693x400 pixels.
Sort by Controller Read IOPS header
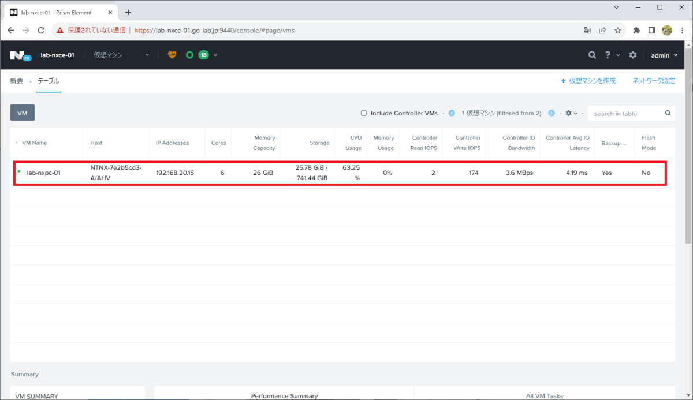click(424, 143)
